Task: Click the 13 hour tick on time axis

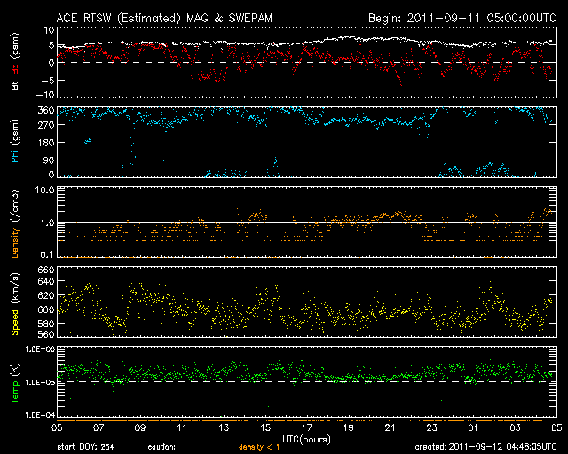Action: click(x=224, y=429)
